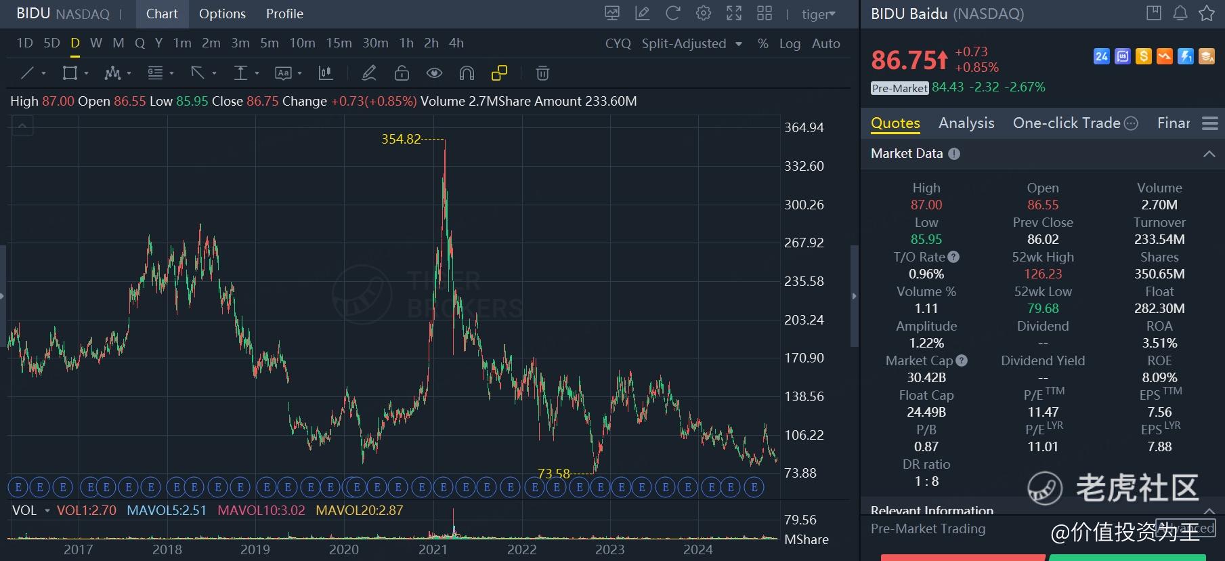Open the tiger account dropdown

pyautogui.click(x=819, y=14)
